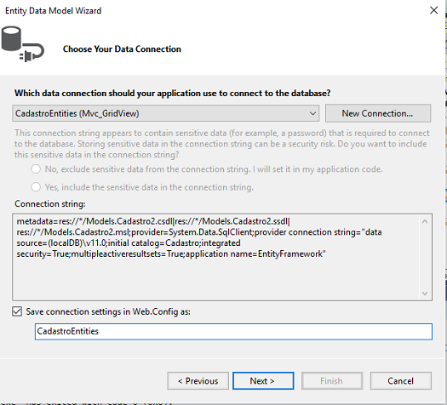Screen dimensions: 447x405
Task: Click the database plug connection icon
Action: pyautogui.click(x=22, y=44)
